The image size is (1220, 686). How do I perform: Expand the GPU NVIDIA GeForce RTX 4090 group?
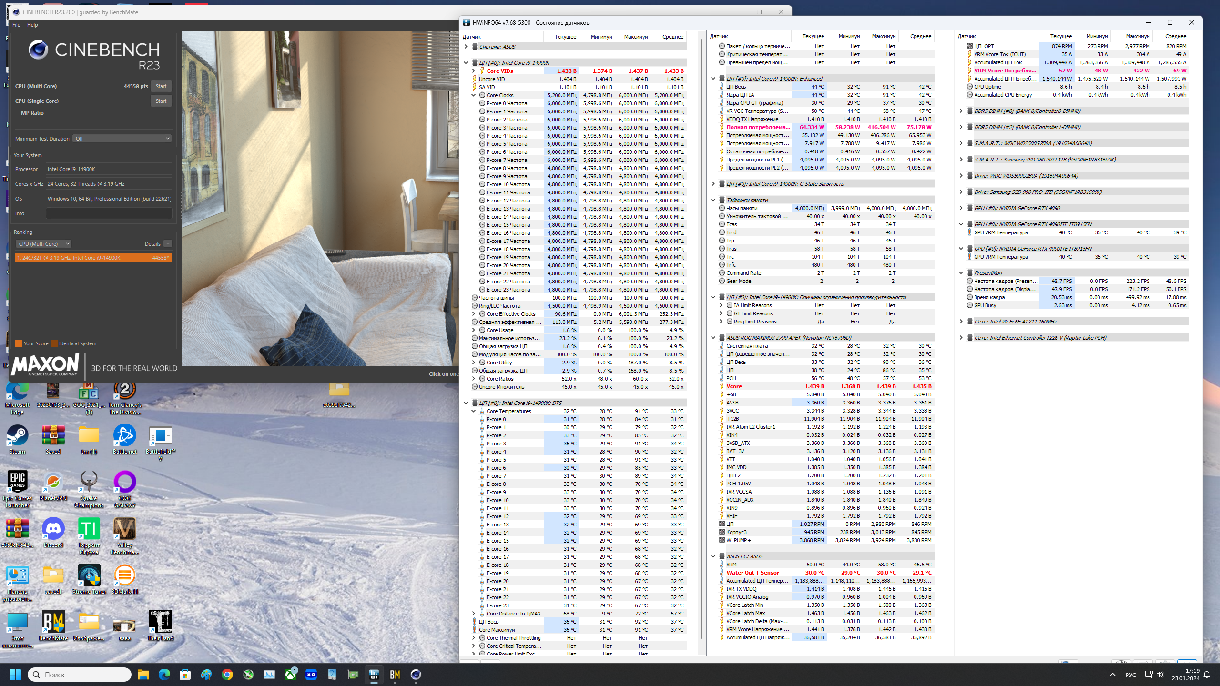961,208
